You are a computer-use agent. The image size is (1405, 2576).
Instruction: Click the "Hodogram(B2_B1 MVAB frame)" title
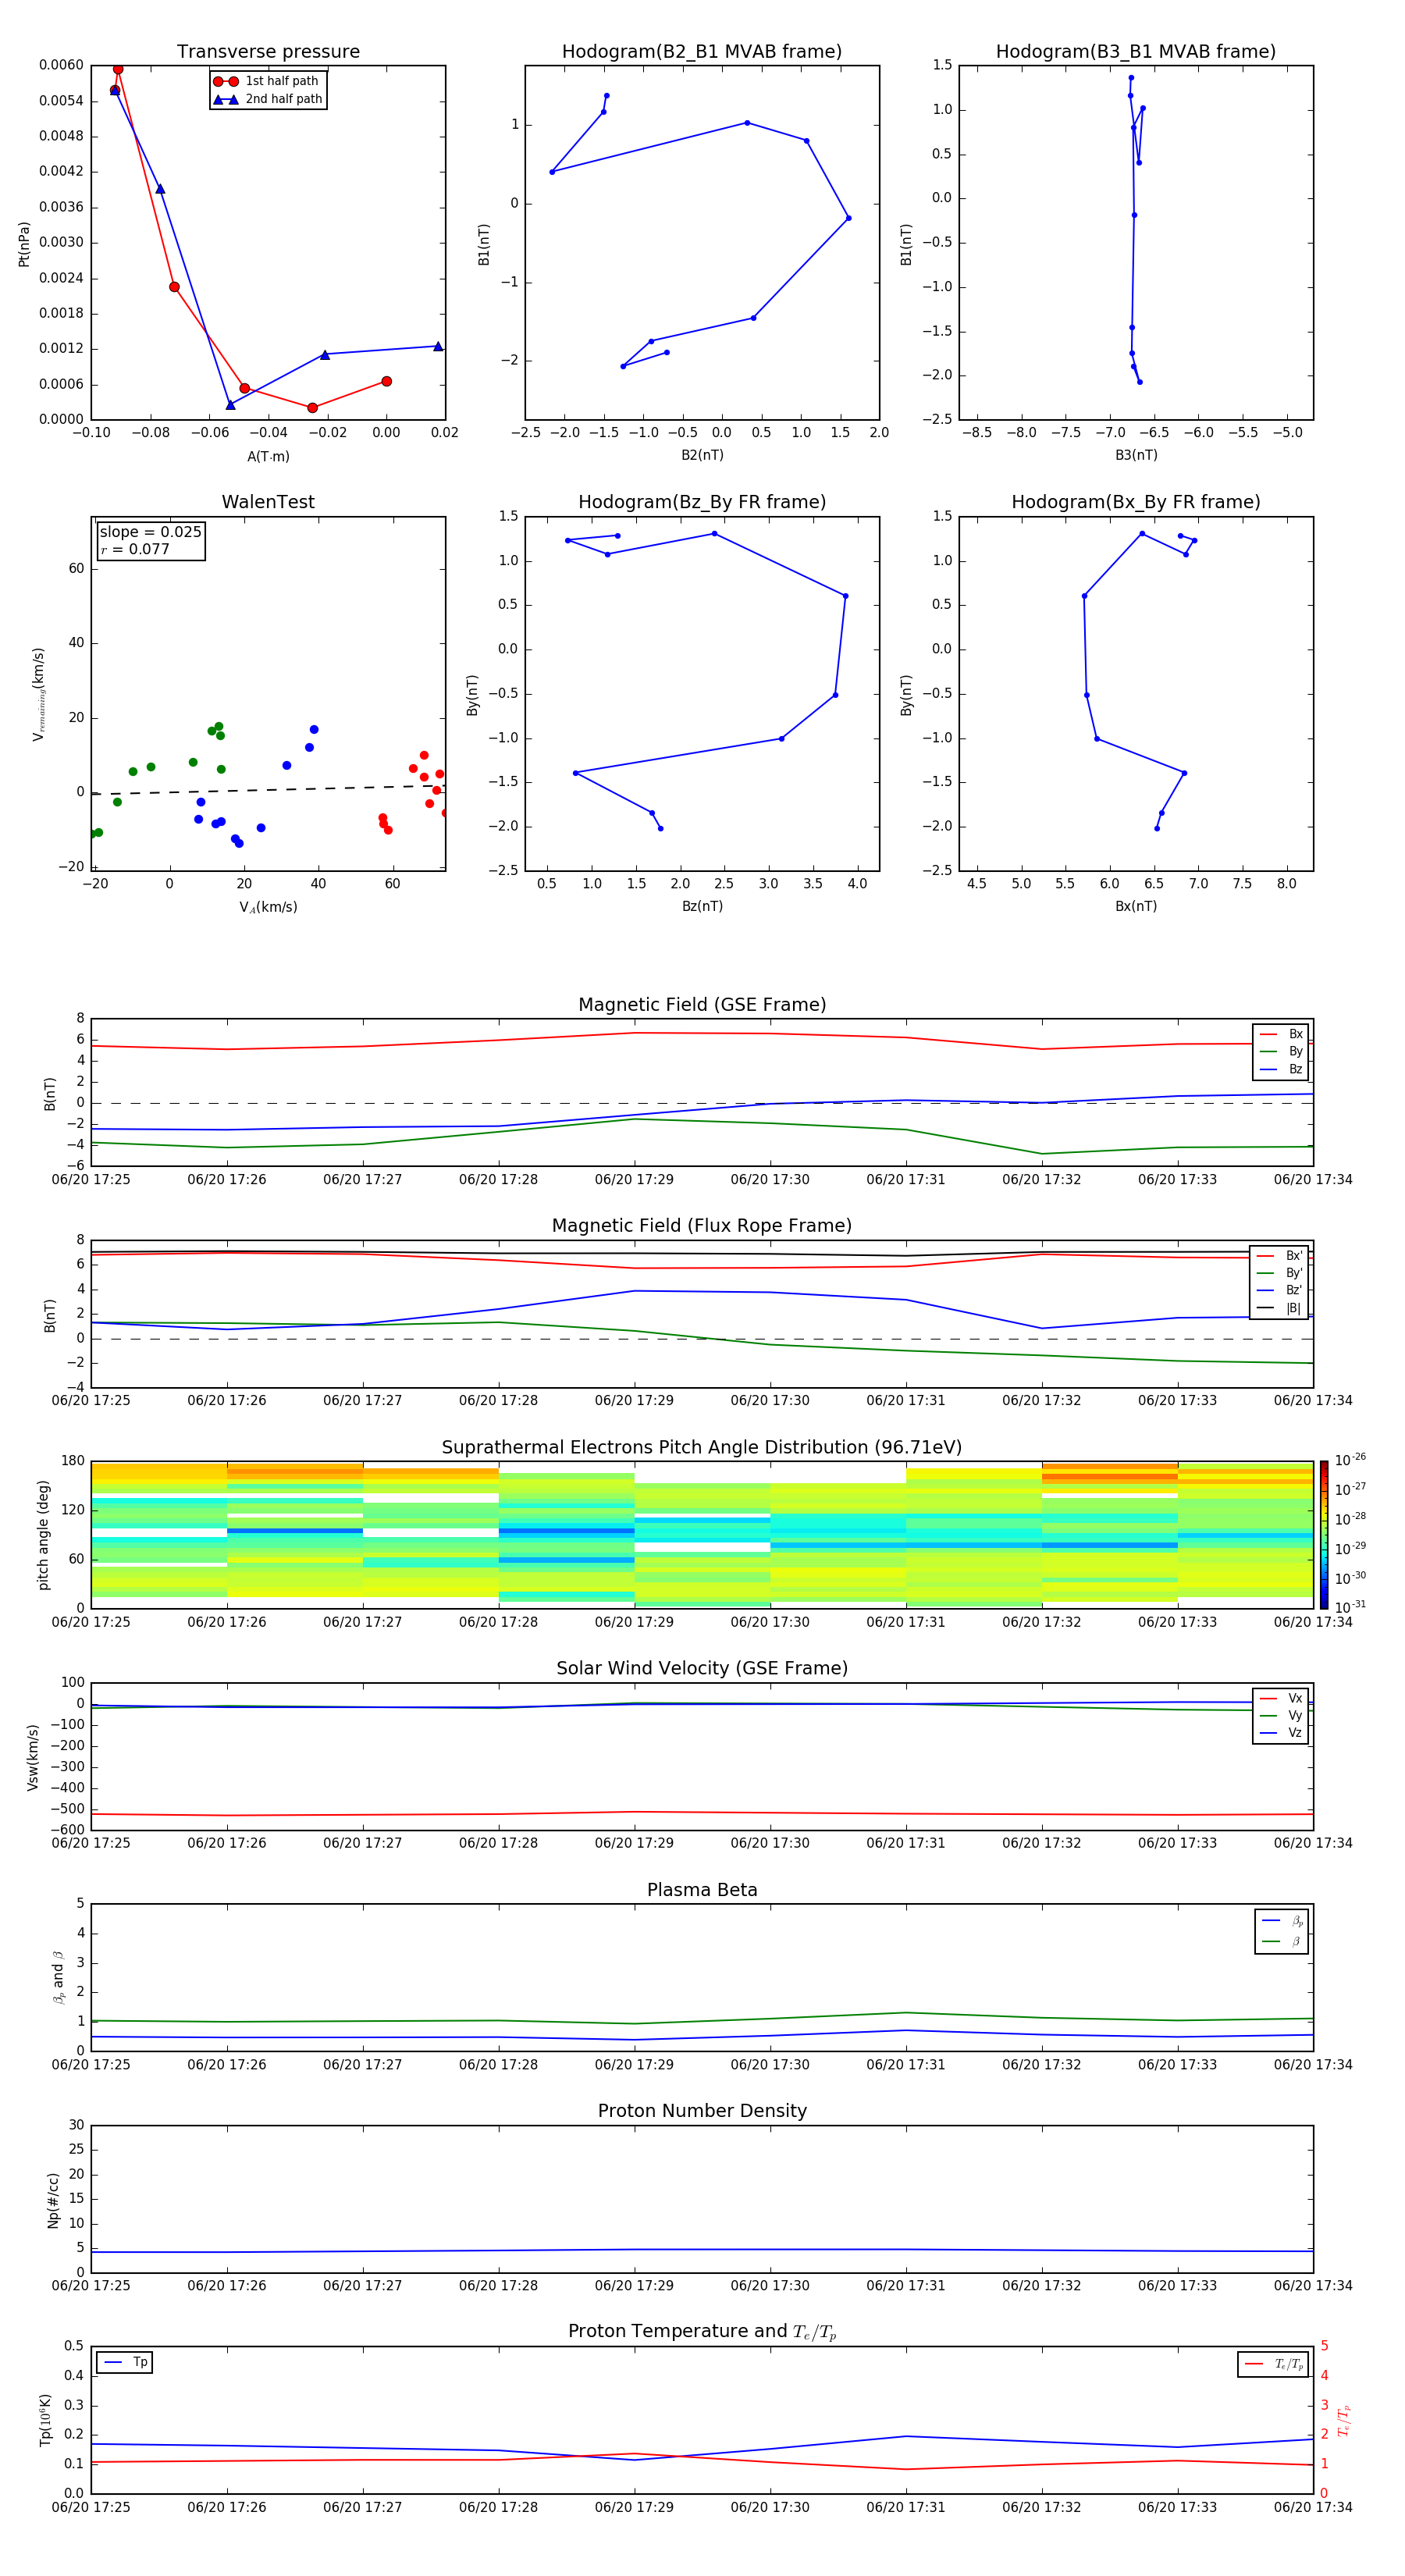tap(702, 52)
